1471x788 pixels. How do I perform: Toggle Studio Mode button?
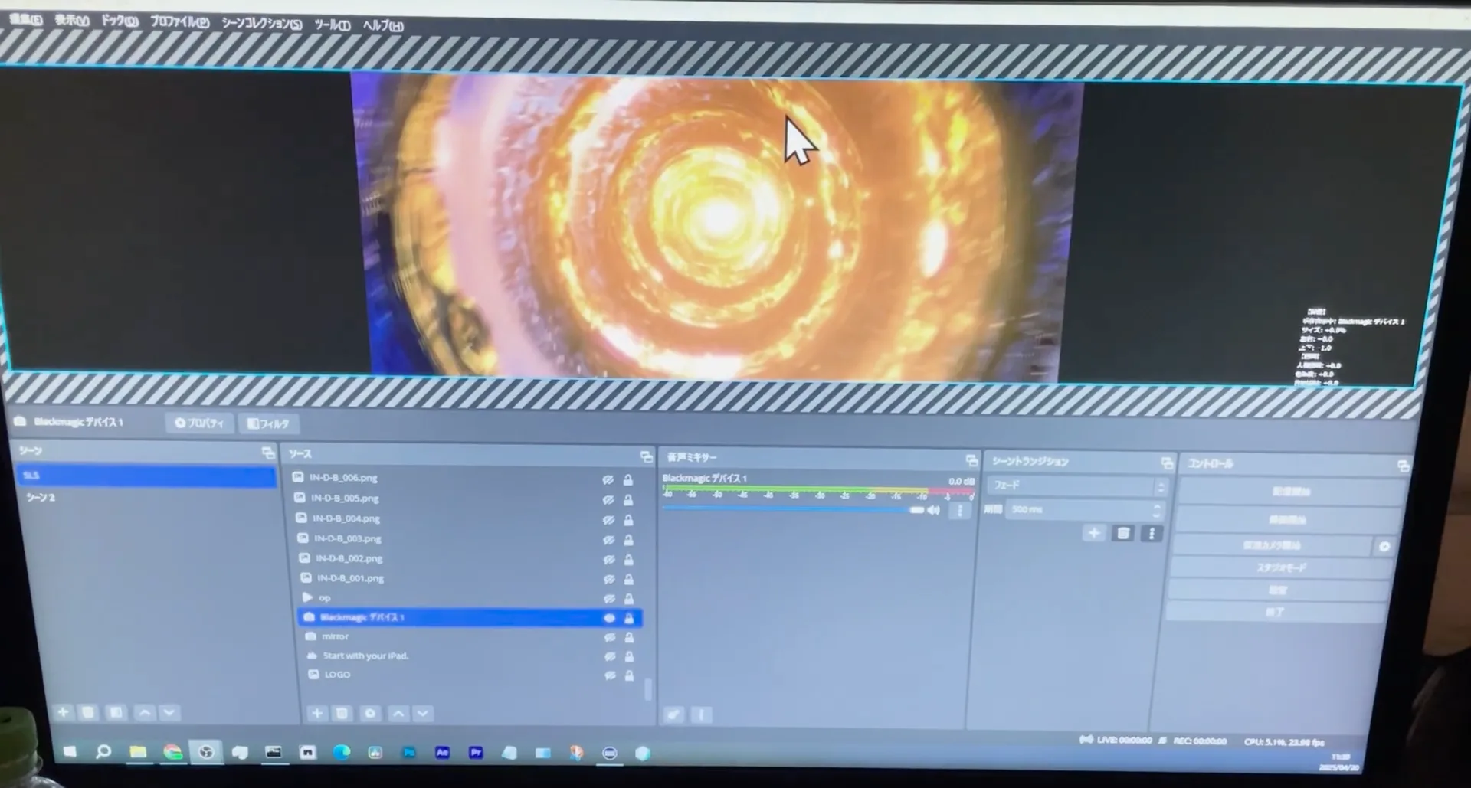click(x=1281, y=568)
